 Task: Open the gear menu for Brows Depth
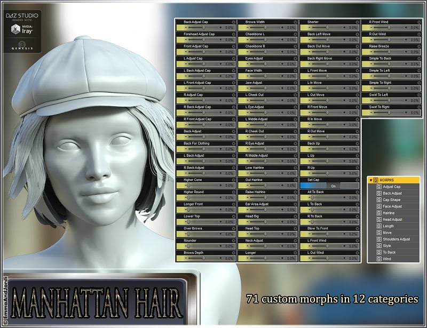tap(233, 253)
